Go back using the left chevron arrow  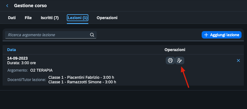[x=7, y=6]
